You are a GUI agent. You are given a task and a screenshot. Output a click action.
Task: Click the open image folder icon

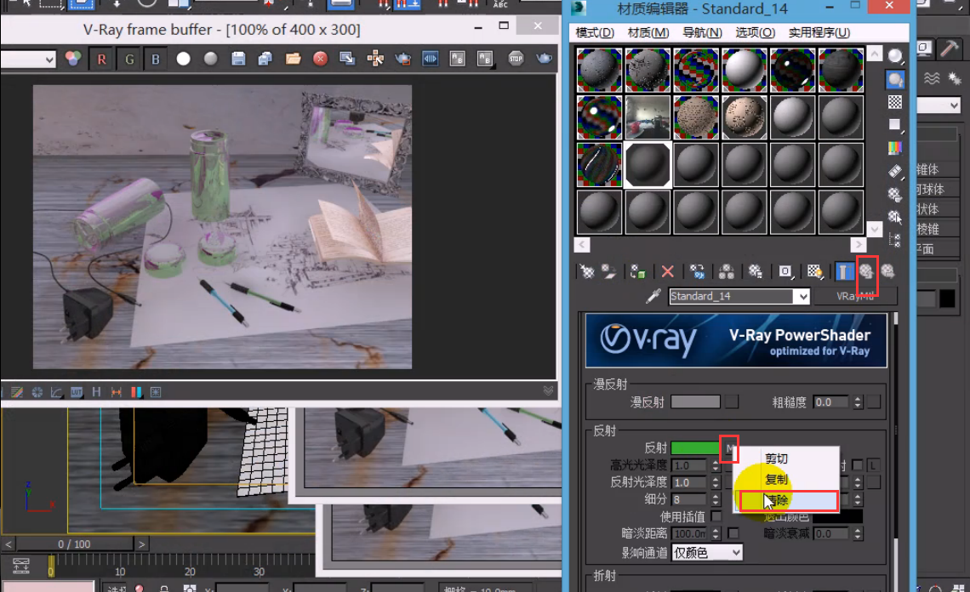click(x=293, y=59)
